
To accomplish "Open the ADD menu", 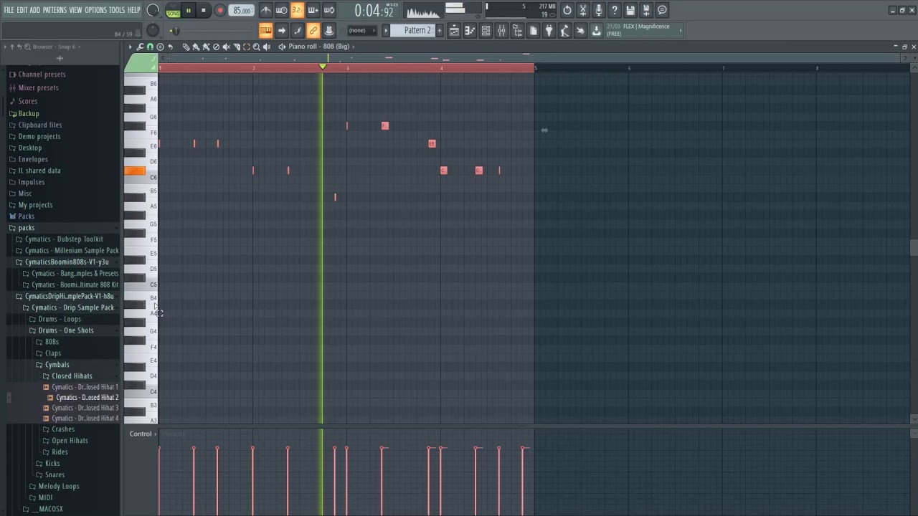I will (34, 10).
